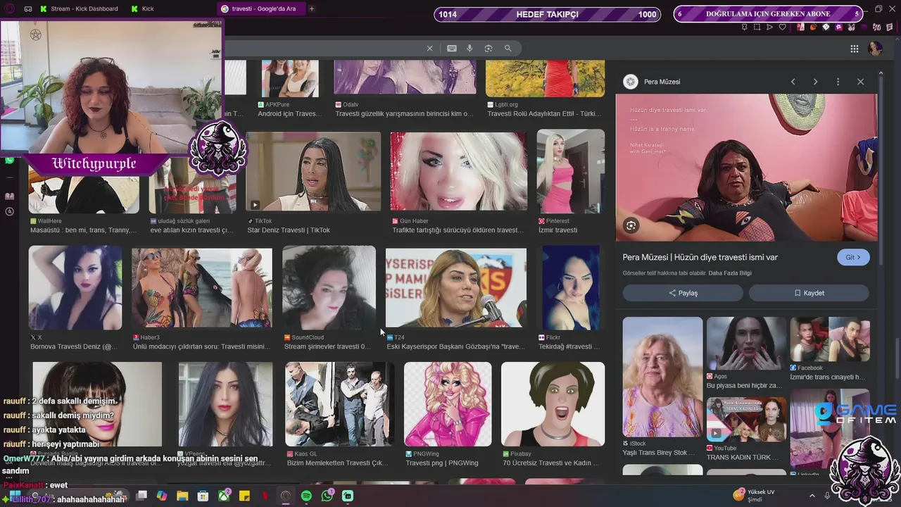Close the Pera Müzesi preview panel
Screen dimensions: 901x507
[860, 82]
